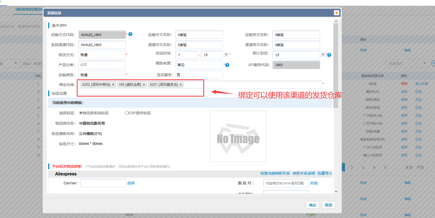Remove SZ02 深圳中转仓 warehouse tag
The height and width of the screenshot is (218, 435).
pyautogui.click(x=113, y=85)
